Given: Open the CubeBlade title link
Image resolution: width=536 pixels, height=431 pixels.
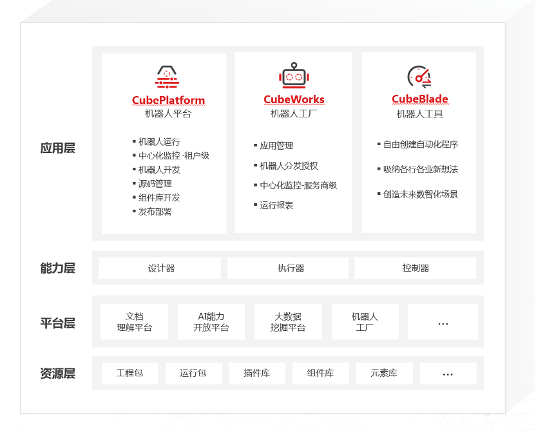Looking at the screenshot, I should [x=419, y=99].
